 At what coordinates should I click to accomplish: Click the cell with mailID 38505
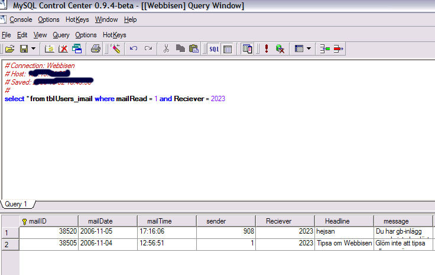point(48,244)
